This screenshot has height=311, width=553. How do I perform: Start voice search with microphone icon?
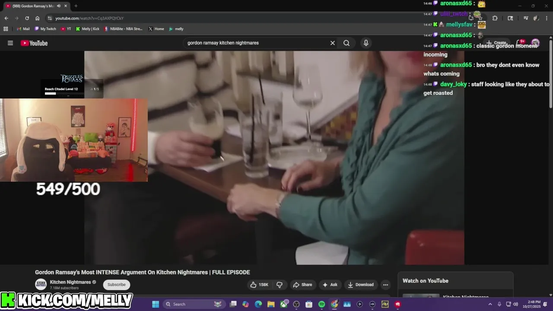(x=366, y=43)
